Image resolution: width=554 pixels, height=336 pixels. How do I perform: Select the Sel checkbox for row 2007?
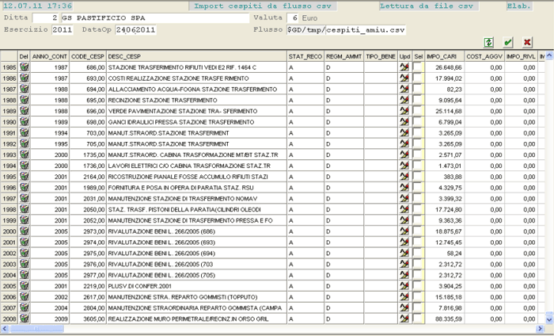[418, 307]
